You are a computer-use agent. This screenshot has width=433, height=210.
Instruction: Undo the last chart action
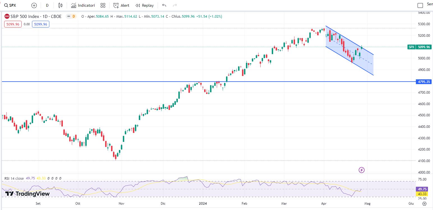tap(164, 5)
